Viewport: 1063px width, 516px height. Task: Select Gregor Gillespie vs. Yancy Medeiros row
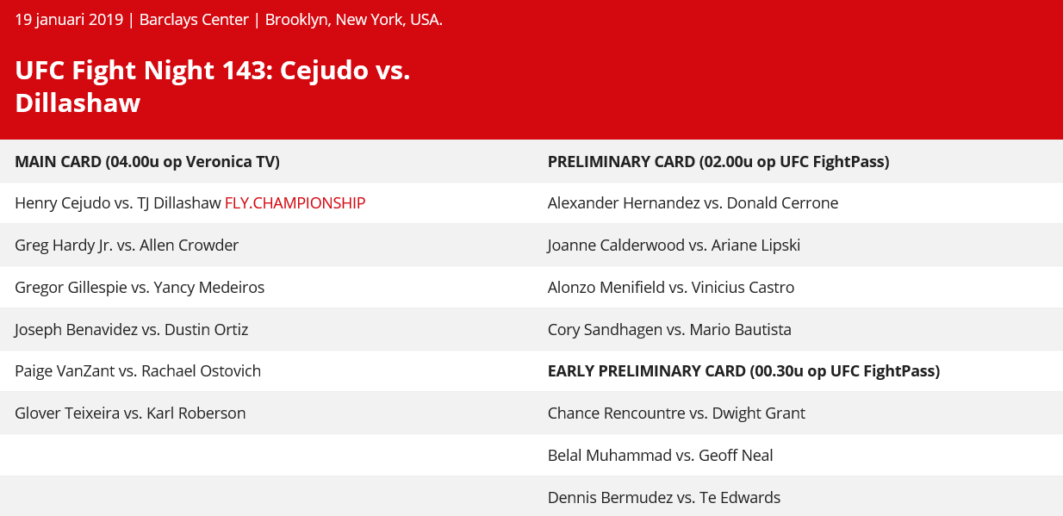click(x=140, y=288)
